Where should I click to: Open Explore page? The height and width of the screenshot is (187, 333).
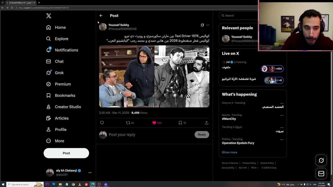[57, 39]
